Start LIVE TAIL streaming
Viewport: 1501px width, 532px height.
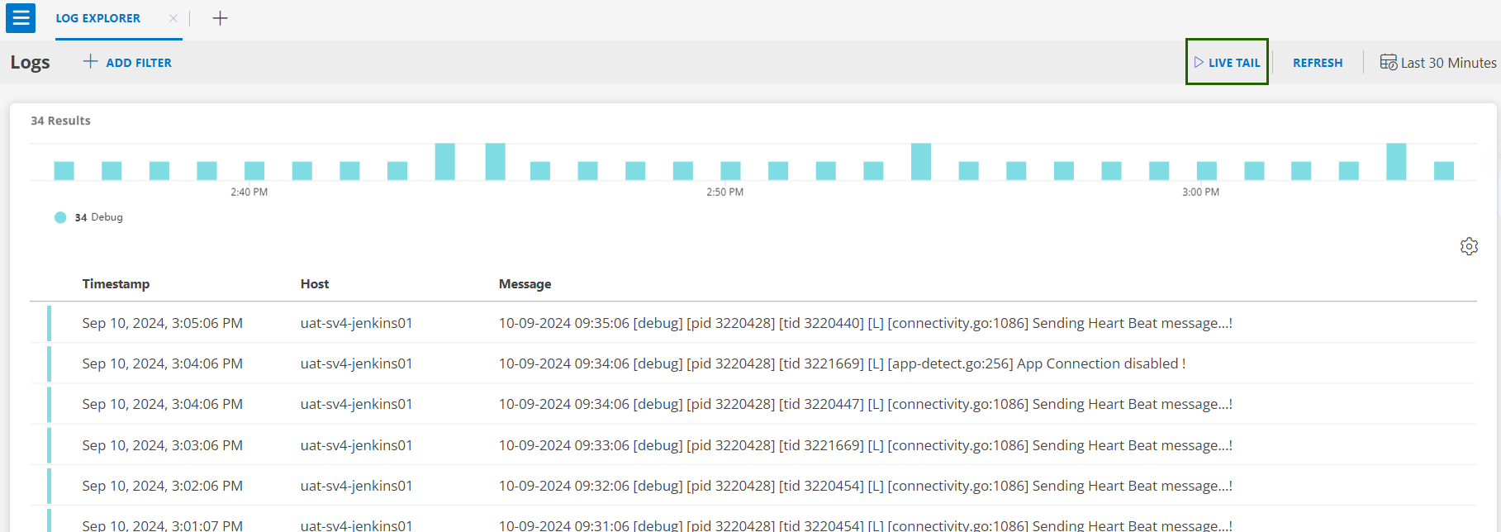(1227, 62)
